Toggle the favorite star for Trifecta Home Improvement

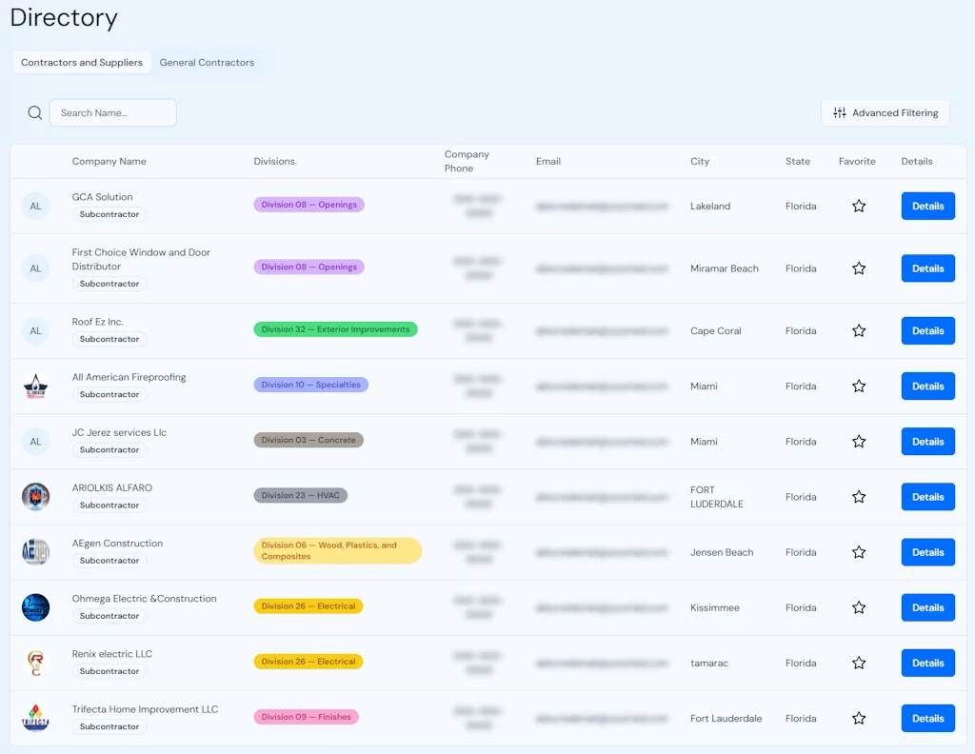[859, 718]
